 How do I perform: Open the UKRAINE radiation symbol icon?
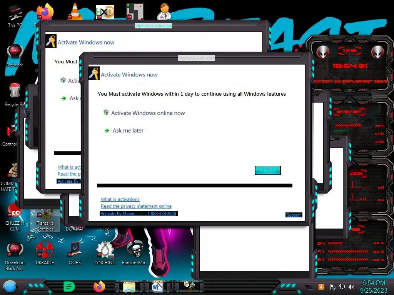click(45, 254)
